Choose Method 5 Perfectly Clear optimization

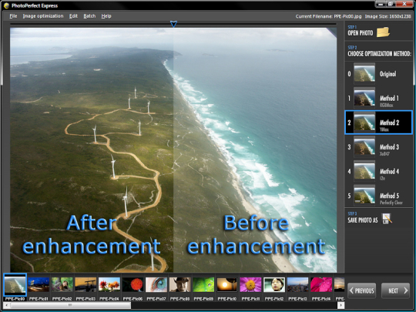(378, 196)
